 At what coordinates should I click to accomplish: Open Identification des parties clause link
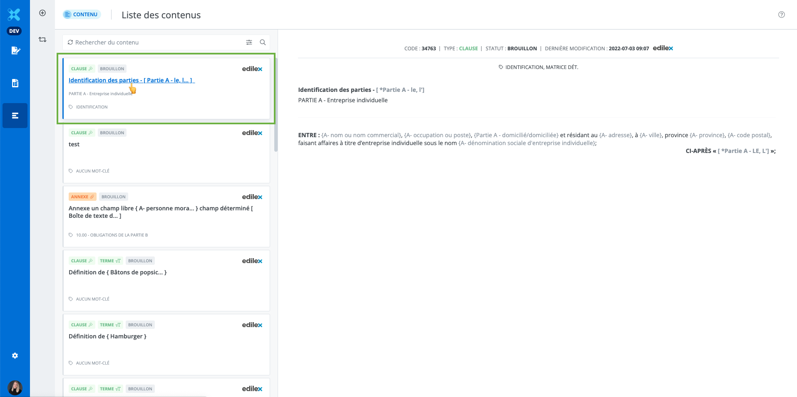point(131,80)
